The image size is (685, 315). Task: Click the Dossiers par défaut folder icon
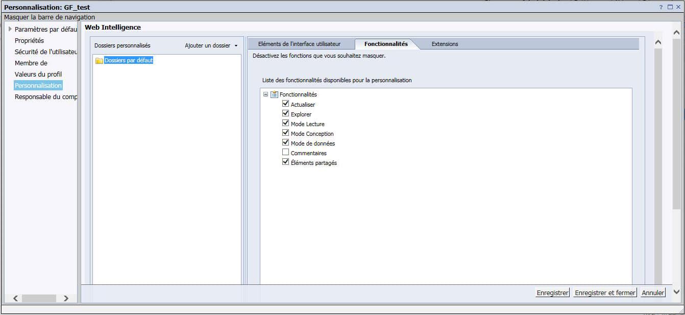(x=99, y=60)
